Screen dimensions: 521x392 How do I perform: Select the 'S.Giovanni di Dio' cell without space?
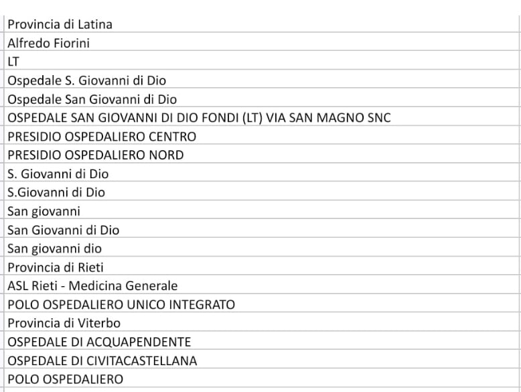click(x=262, y=192)
